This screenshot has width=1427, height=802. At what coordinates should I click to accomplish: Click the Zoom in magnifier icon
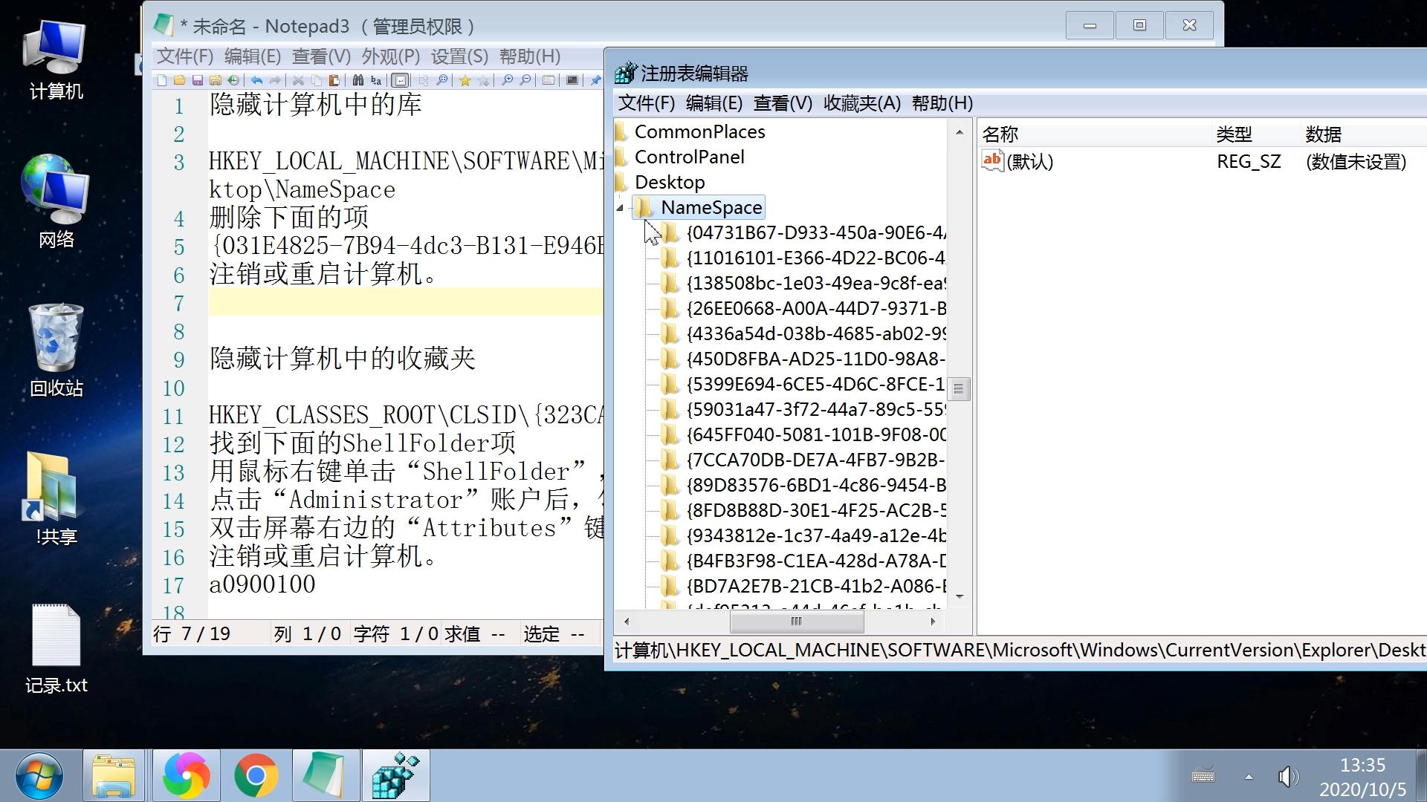tap(507, 80)
